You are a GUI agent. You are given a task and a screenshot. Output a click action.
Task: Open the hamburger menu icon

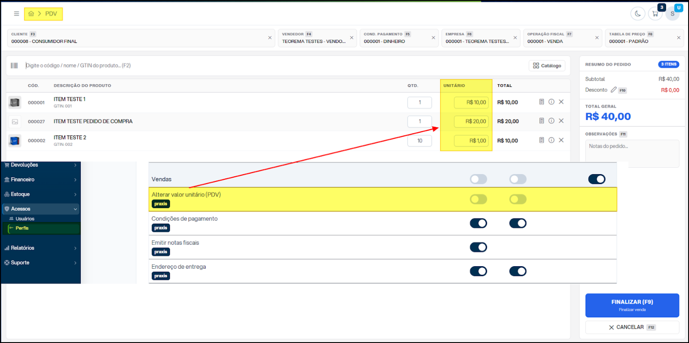pos(17,14)
